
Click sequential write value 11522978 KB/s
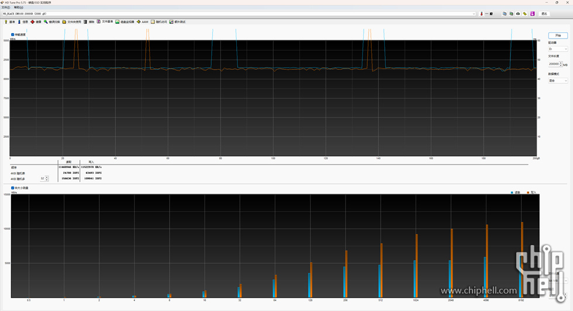[x=91, y=167]
